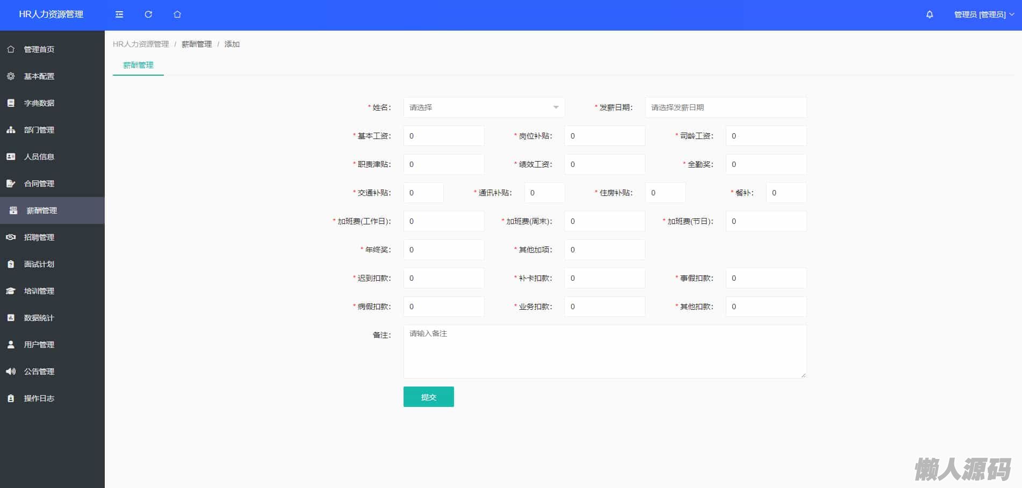This screenshot has height=488, width=1022.
Task: Click the 年终奖 input field
Action: 444,250
